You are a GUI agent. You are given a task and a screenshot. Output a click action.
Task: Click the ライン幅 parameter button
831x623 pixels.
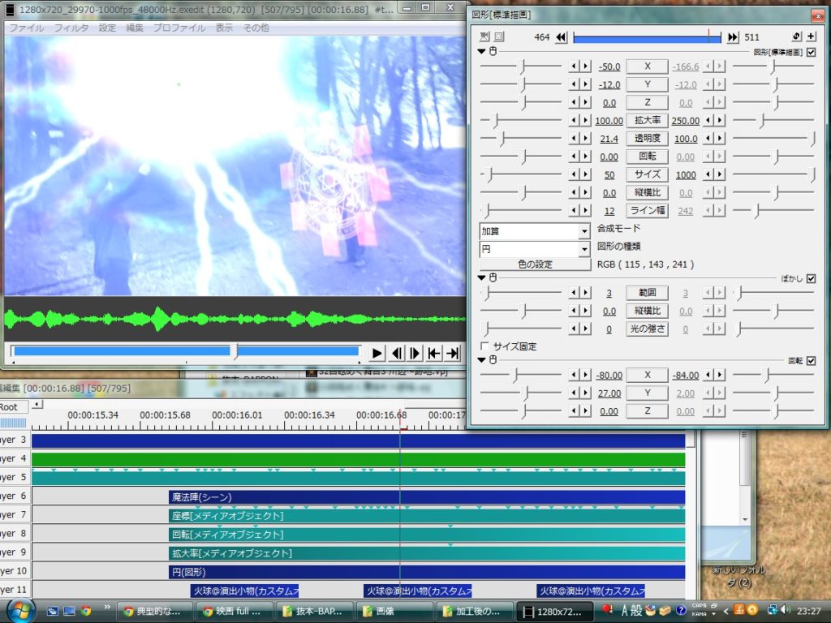point(647,210)
